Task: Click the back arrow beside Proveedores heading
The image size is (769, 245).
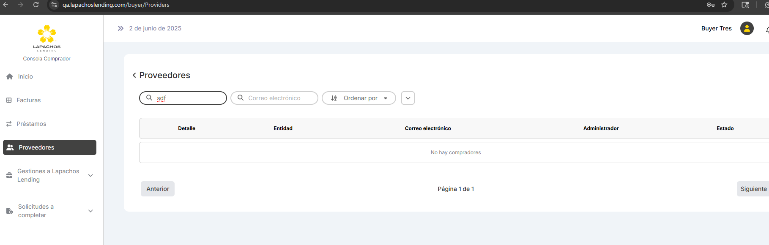Action: (x=134, y=75)
